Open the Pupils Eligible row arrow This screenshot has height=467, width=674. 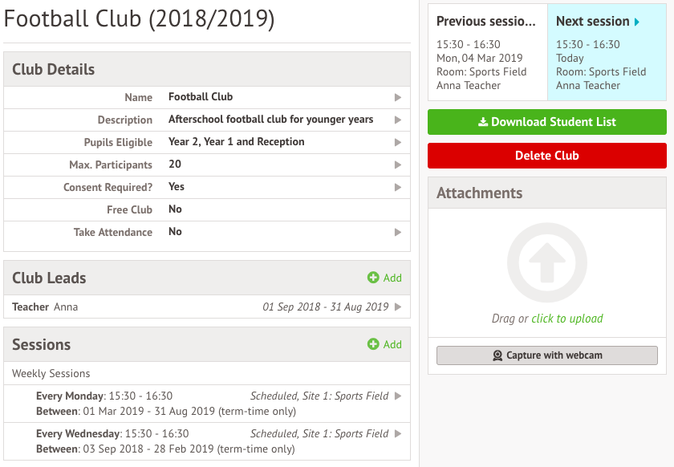coord(398,142)
